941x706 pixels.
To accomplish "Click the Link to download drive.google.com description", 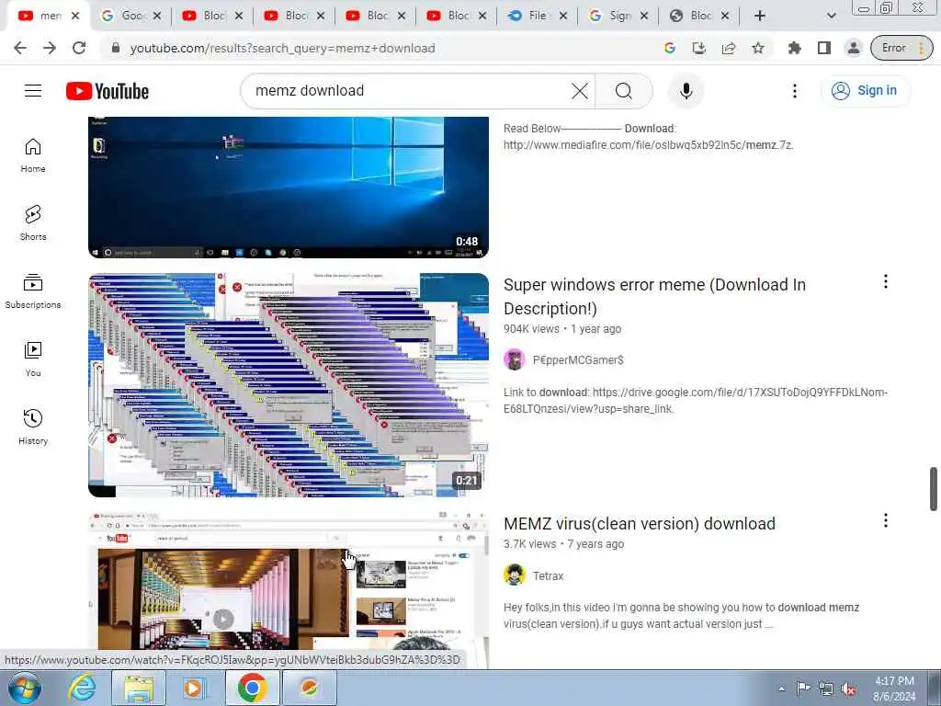I will coord(696,401).
